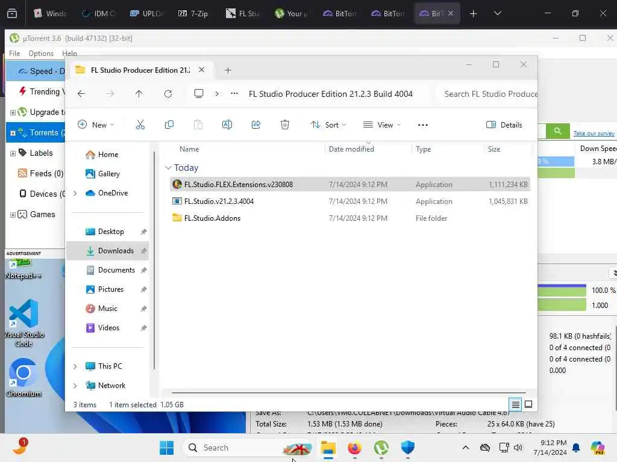Click the This PC monitor icon in address bar
617x462 pixels.
pos(199,93)
